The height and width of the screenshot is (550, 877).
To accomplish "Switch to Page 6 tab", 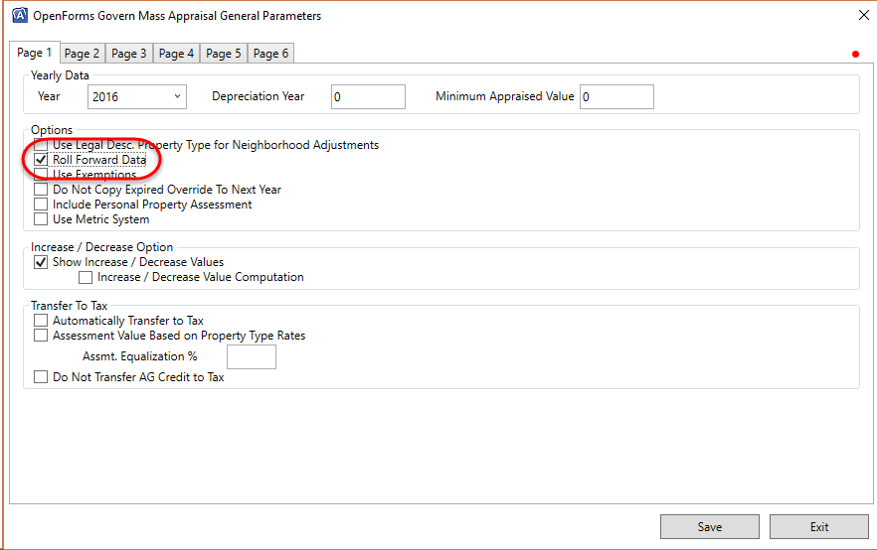I will point(270,54).
